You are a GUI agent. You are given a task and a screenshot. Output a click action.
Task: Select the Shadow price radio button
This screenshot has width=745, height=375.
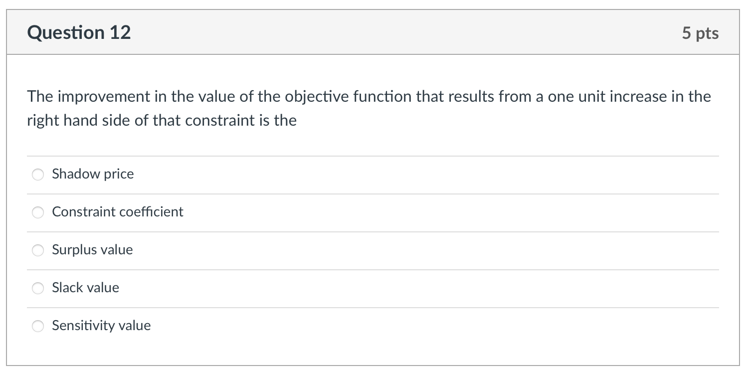click(38, 175)
